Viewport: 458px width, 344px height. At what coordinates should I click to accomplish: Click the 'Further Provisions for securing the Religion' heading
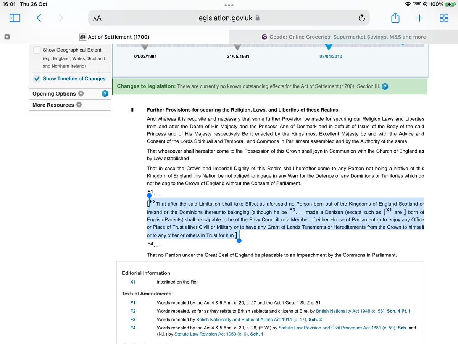(x=243, y=110)
